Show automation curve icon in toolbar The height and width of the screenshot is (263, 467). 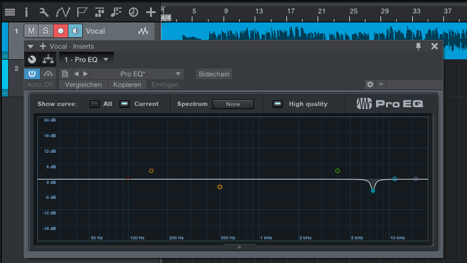63,12
